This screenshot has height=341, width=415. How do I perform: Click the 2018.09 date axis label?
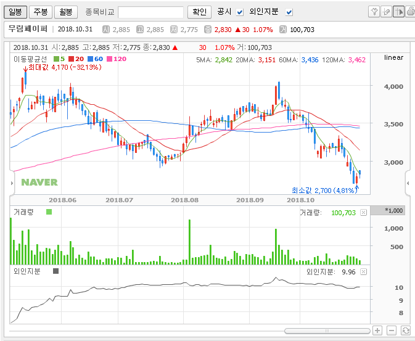[x=250, y=200]
